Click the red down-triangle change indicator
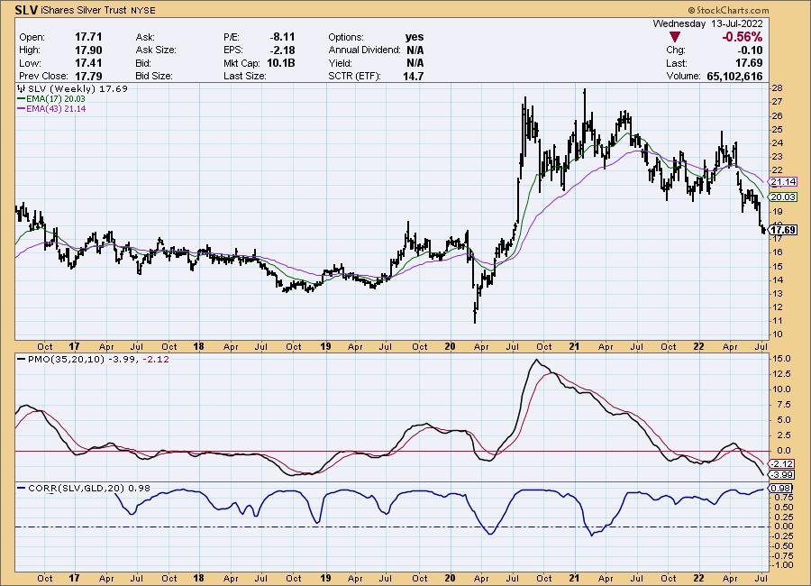This screenshot has width=811, height=586. 674,37
